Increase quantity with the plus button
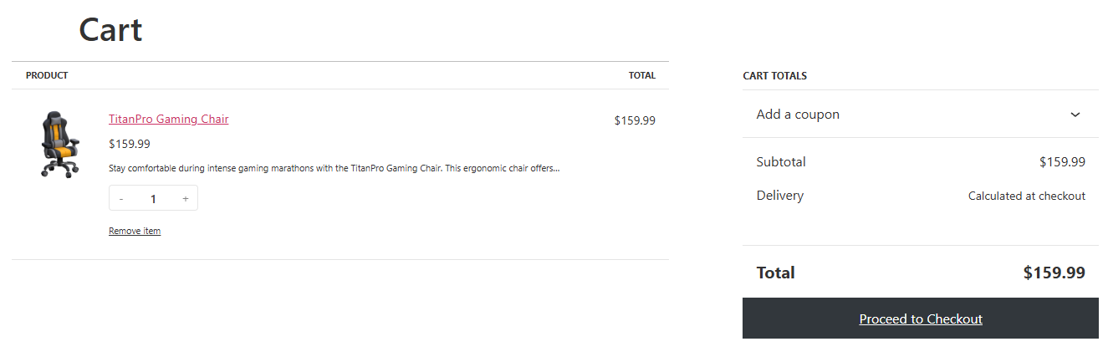Image resolution: width=1108 pixels, height=362 pixels. [185, 199]
